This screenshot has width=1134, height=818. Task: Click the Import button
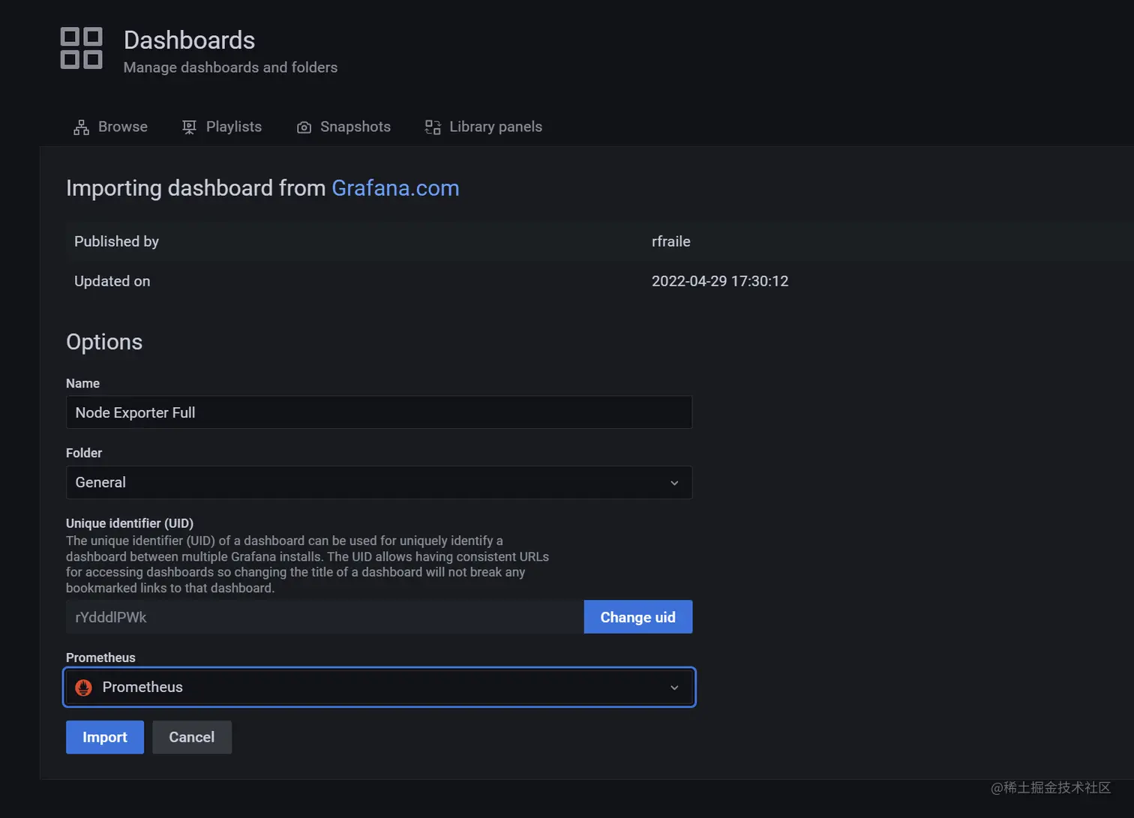click(x=105, y=737)
